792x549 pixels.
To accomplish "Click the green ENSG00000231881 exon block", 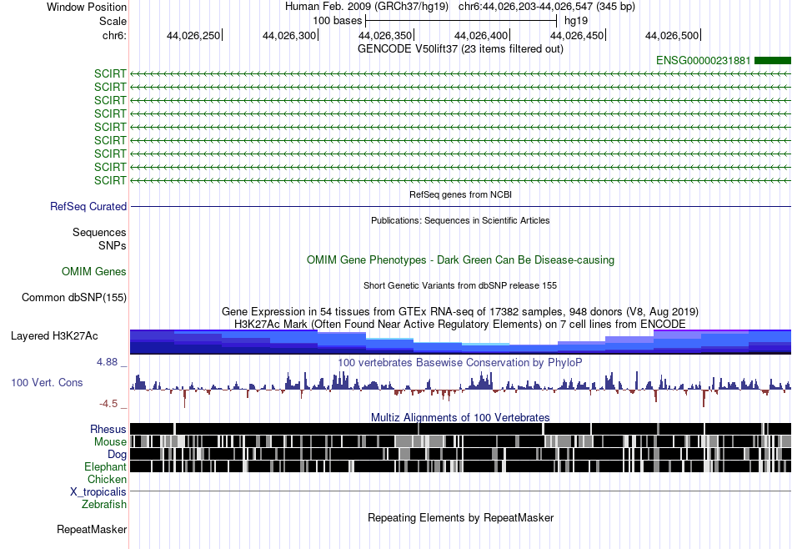I will (x=773, y=61).
